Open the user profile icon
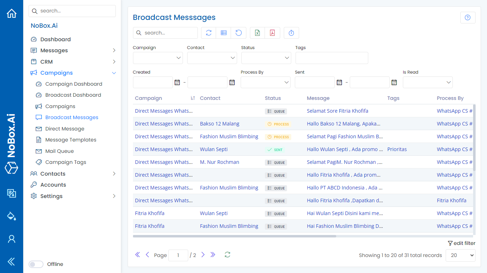This screenshot has height=273, width=487. 11,239
